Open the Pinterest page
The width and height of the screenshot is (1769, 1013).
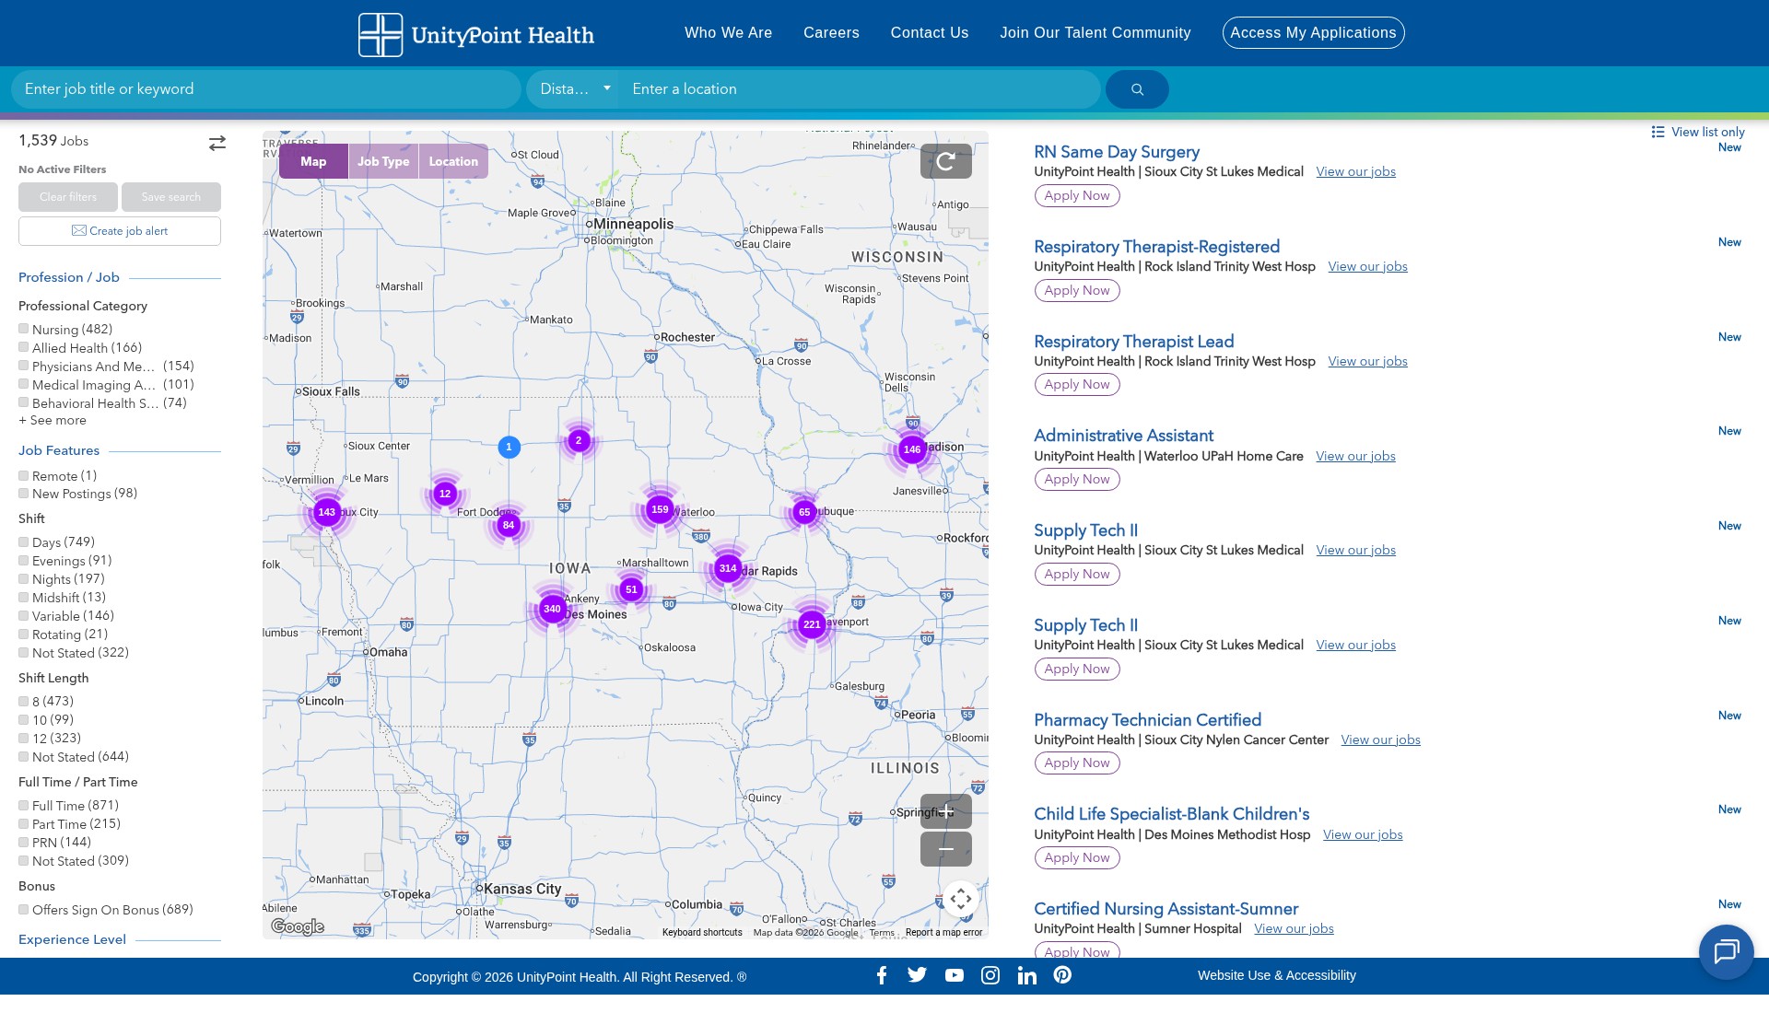pyautogui.click(x=1062, y=975)
